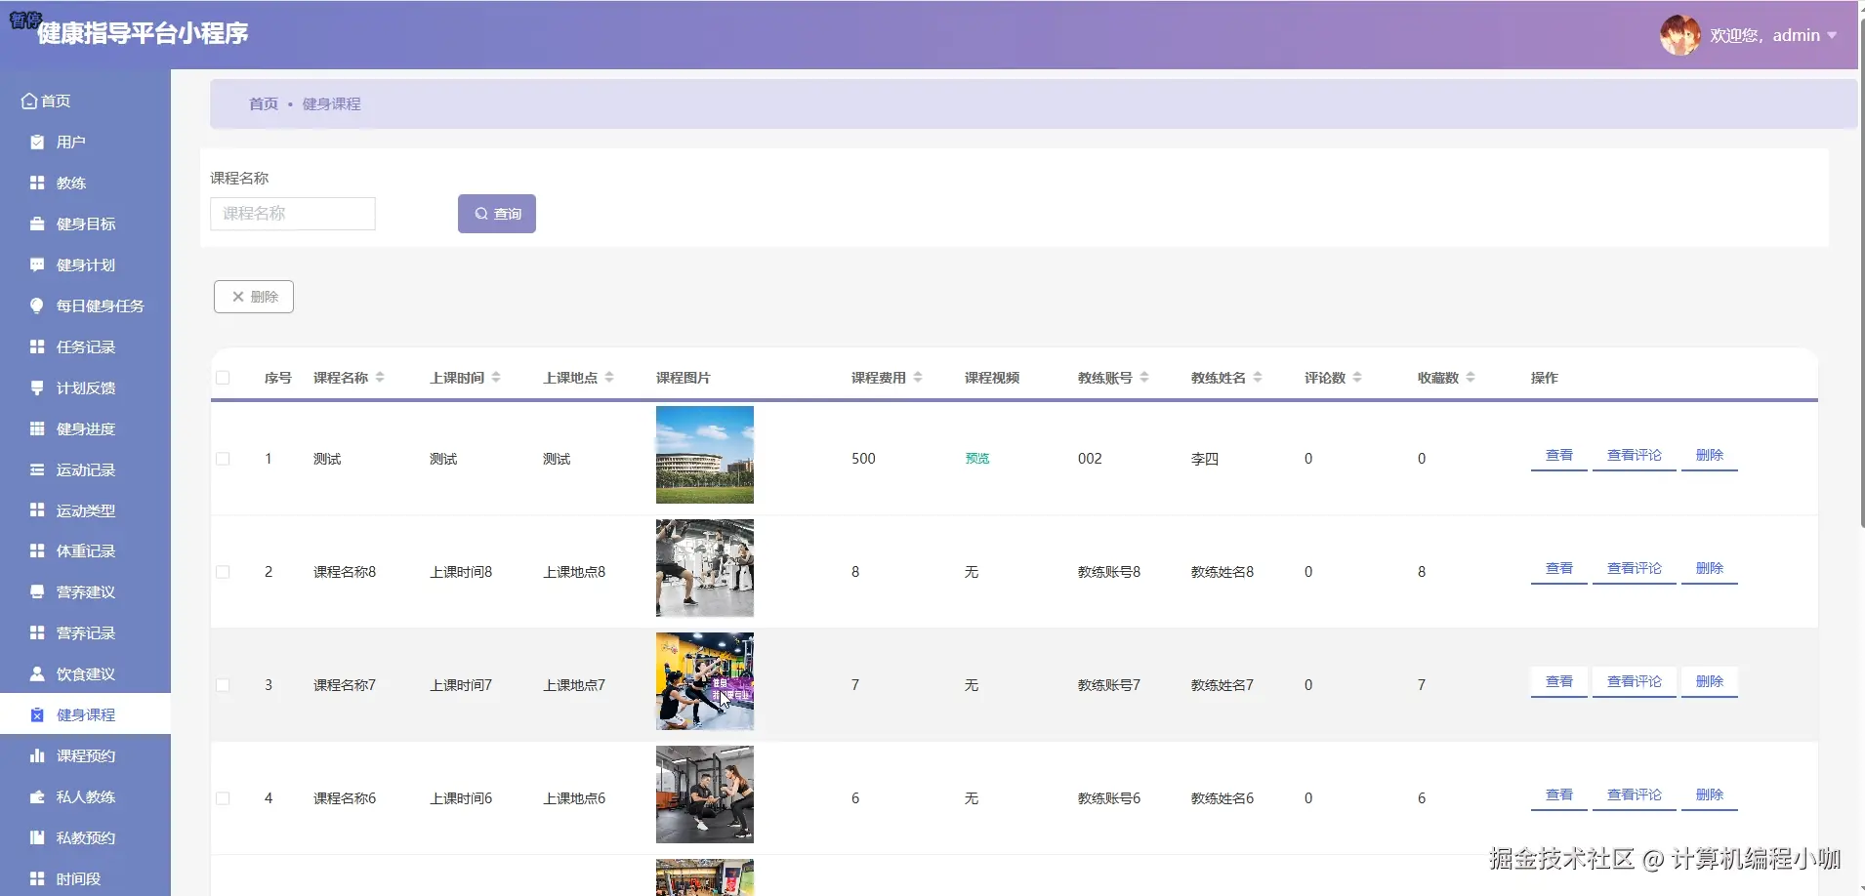Screen dimensions: 1865x896
Task: Sort by 上课地点 column arrows
Action: (609, 378)
